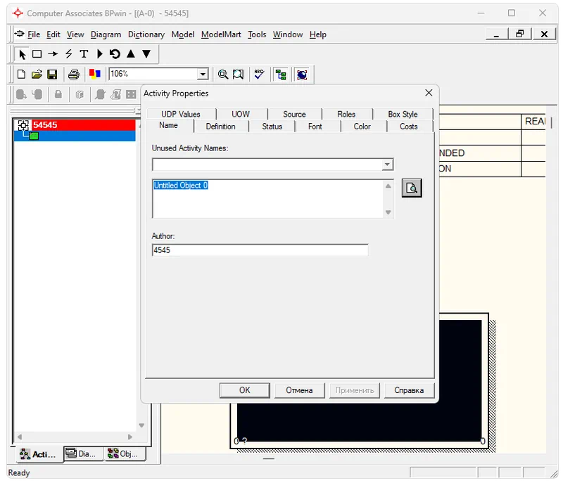Open the Dictionary menu
The height and width of the screenshot is (483, 563).
pyautogui.click(x=146, y=34)
